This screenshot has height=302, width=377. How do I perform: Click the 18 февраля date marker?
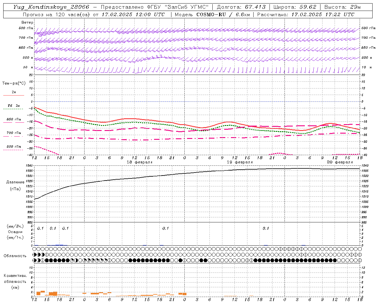click(140, 162)
